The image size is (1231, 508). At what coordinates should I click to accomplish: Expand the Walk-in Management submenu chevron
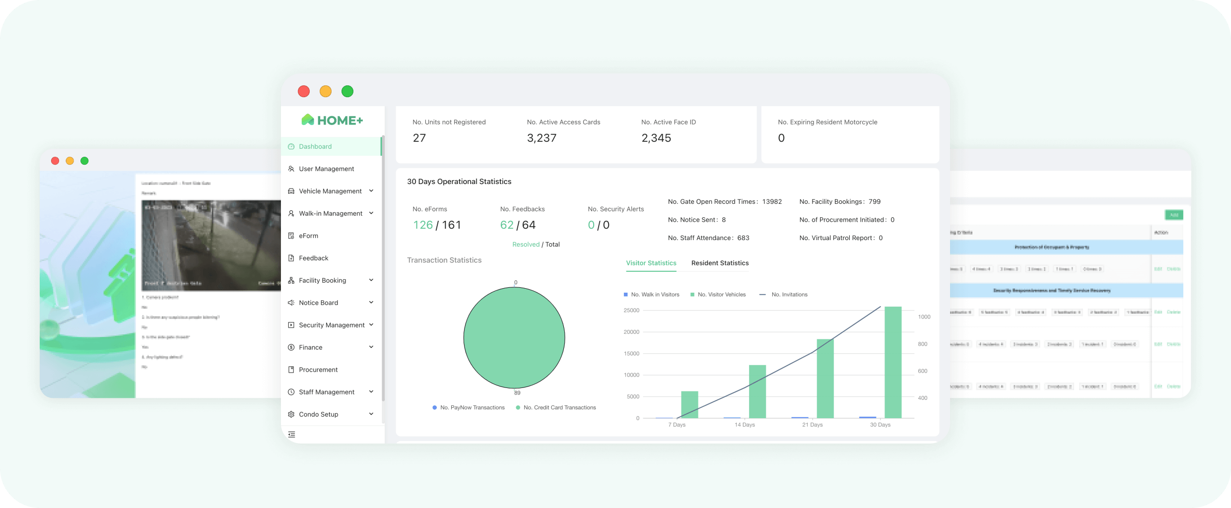[x=371, y=213]
